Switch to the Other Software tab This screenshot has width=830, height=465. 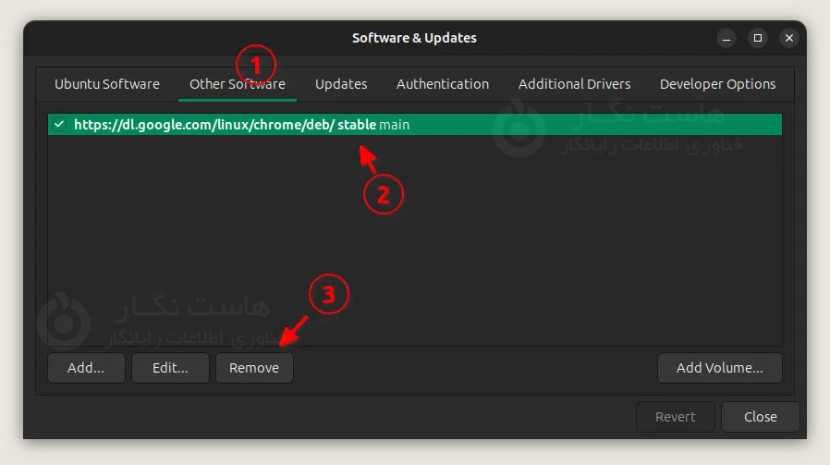237,84
